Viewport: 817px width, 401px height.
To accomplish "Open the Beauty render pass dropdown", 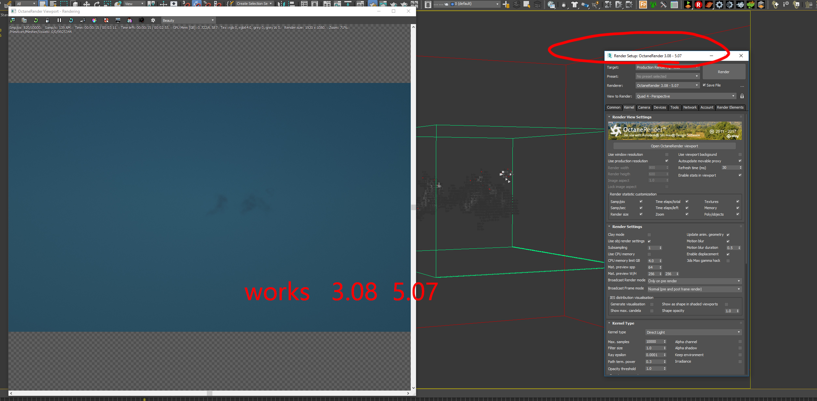I will [x=188, y=20].
